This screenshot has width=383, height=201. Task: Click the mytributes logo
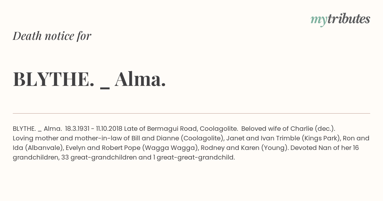pyautogui.click(x=340, y=19)
